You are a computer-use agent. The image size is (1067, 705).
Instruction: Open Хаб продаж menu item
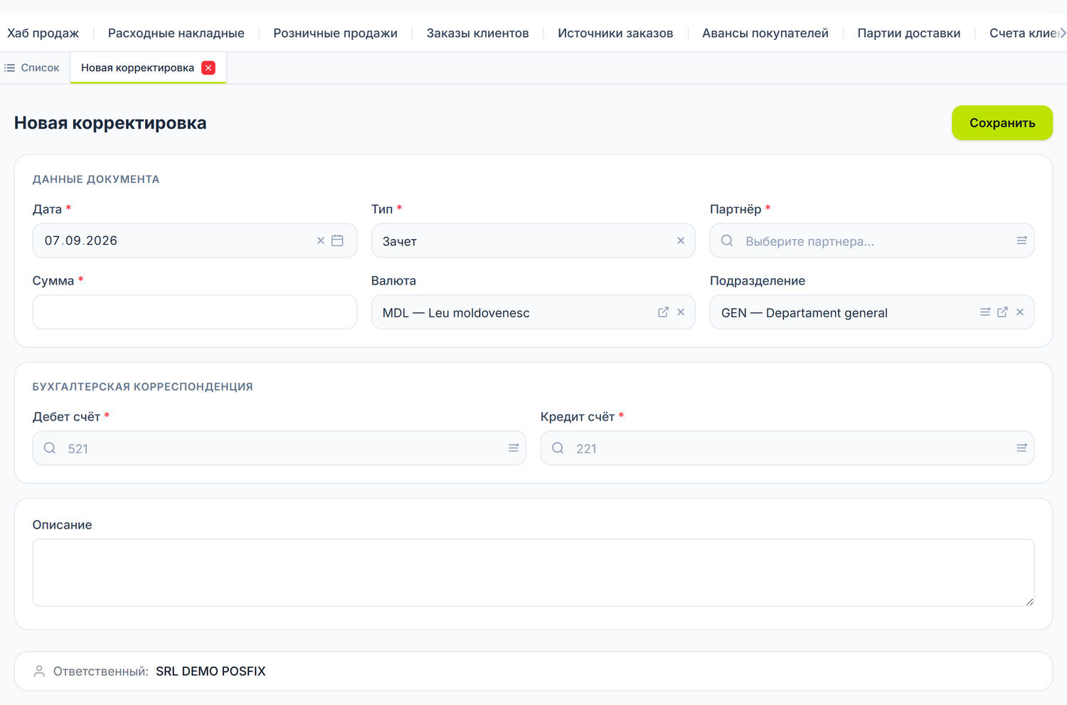[x=43, y=33]
